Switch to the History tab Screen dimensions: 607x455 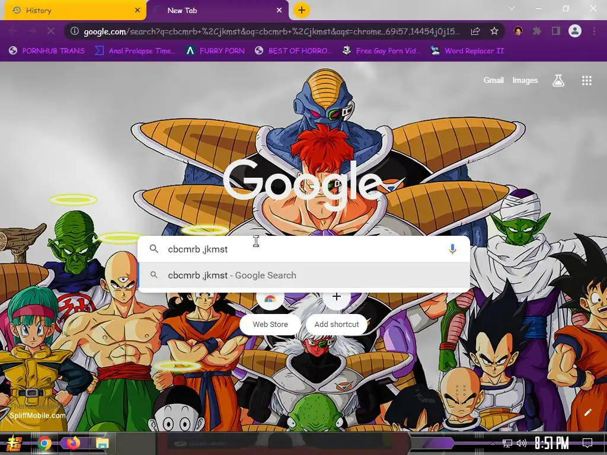(75, 11)
